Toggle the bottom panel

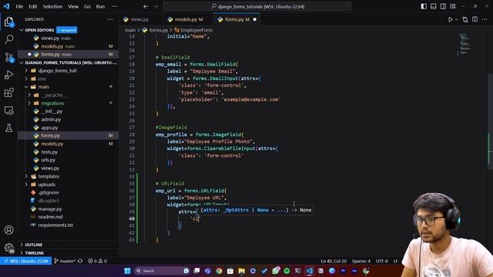tap(433, 6)
